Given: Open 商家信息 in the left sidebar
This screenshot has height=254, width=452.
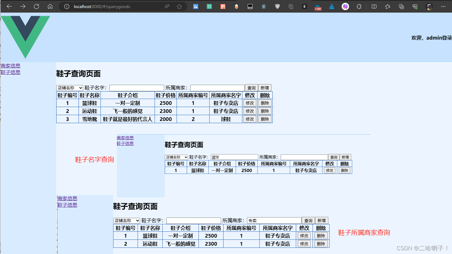Looking at the screenshot, I should pyautogui.click(x=11, y=66).
